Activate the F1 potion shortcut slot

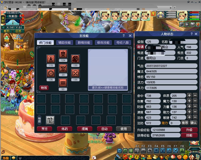click(x=137, y=151)
